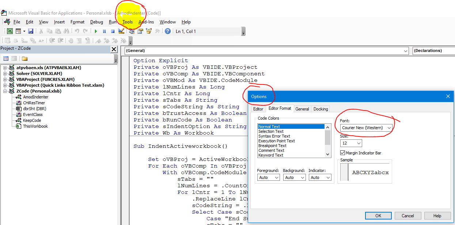
Task: Click the Toggle Breakpoint hand icon
Action: coord(71,41)
